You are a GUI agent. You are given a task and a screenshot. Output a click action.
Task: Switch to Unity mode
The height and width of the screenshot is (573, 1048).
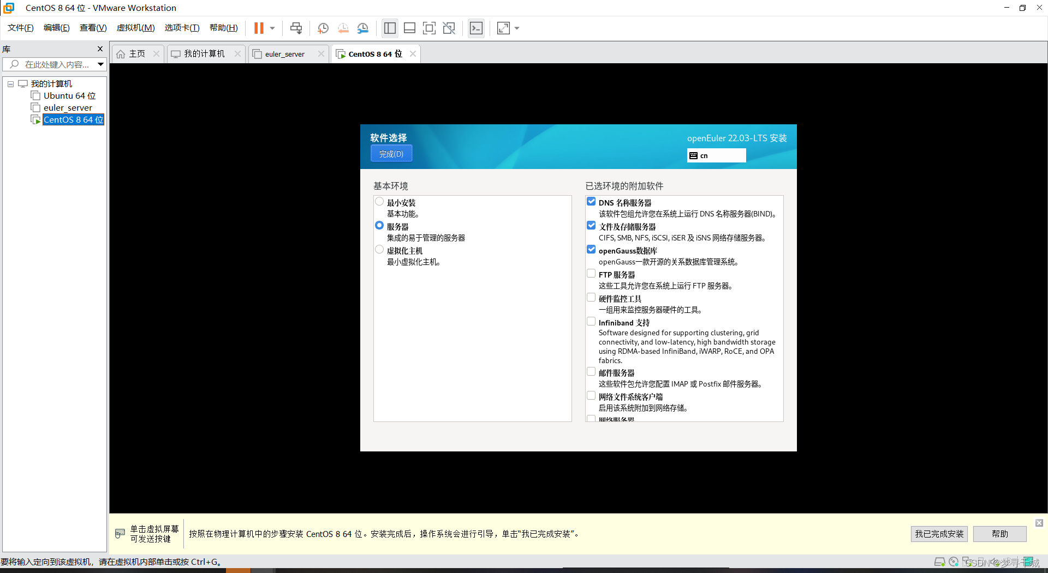[x=449, y=28]
